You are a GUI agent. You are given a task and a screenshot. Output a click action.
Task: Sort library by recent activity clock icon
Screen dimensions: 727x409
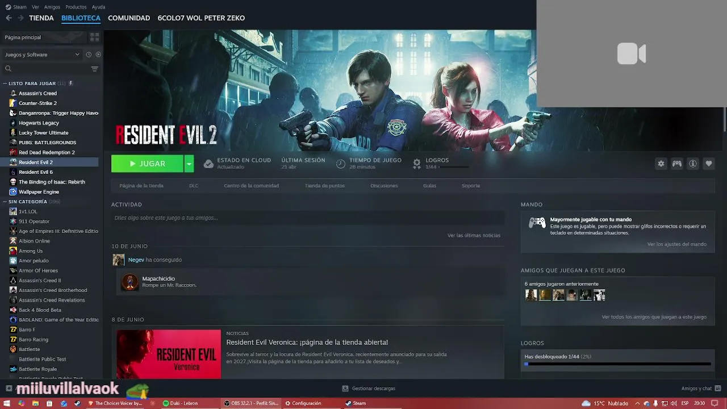click(x=89, y=55)
